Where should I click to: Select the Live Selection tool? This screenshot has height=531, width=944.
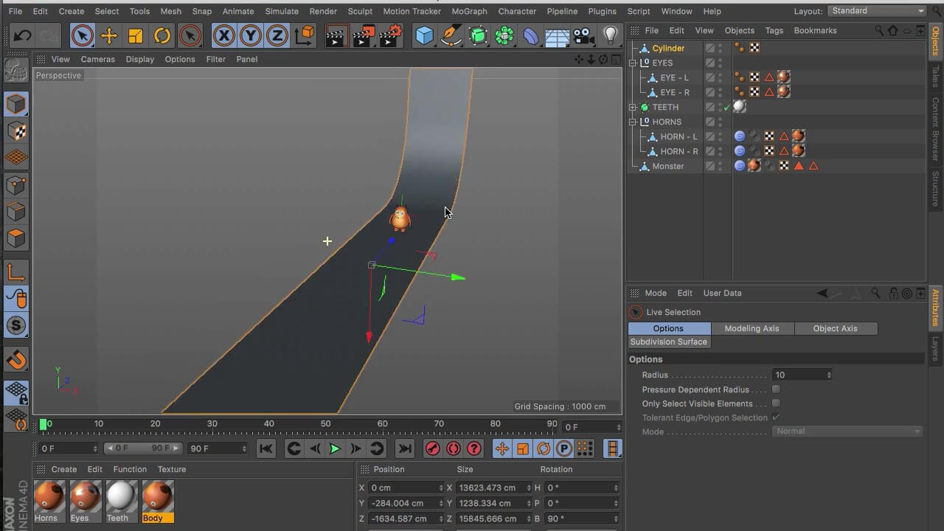coord(82,35)
